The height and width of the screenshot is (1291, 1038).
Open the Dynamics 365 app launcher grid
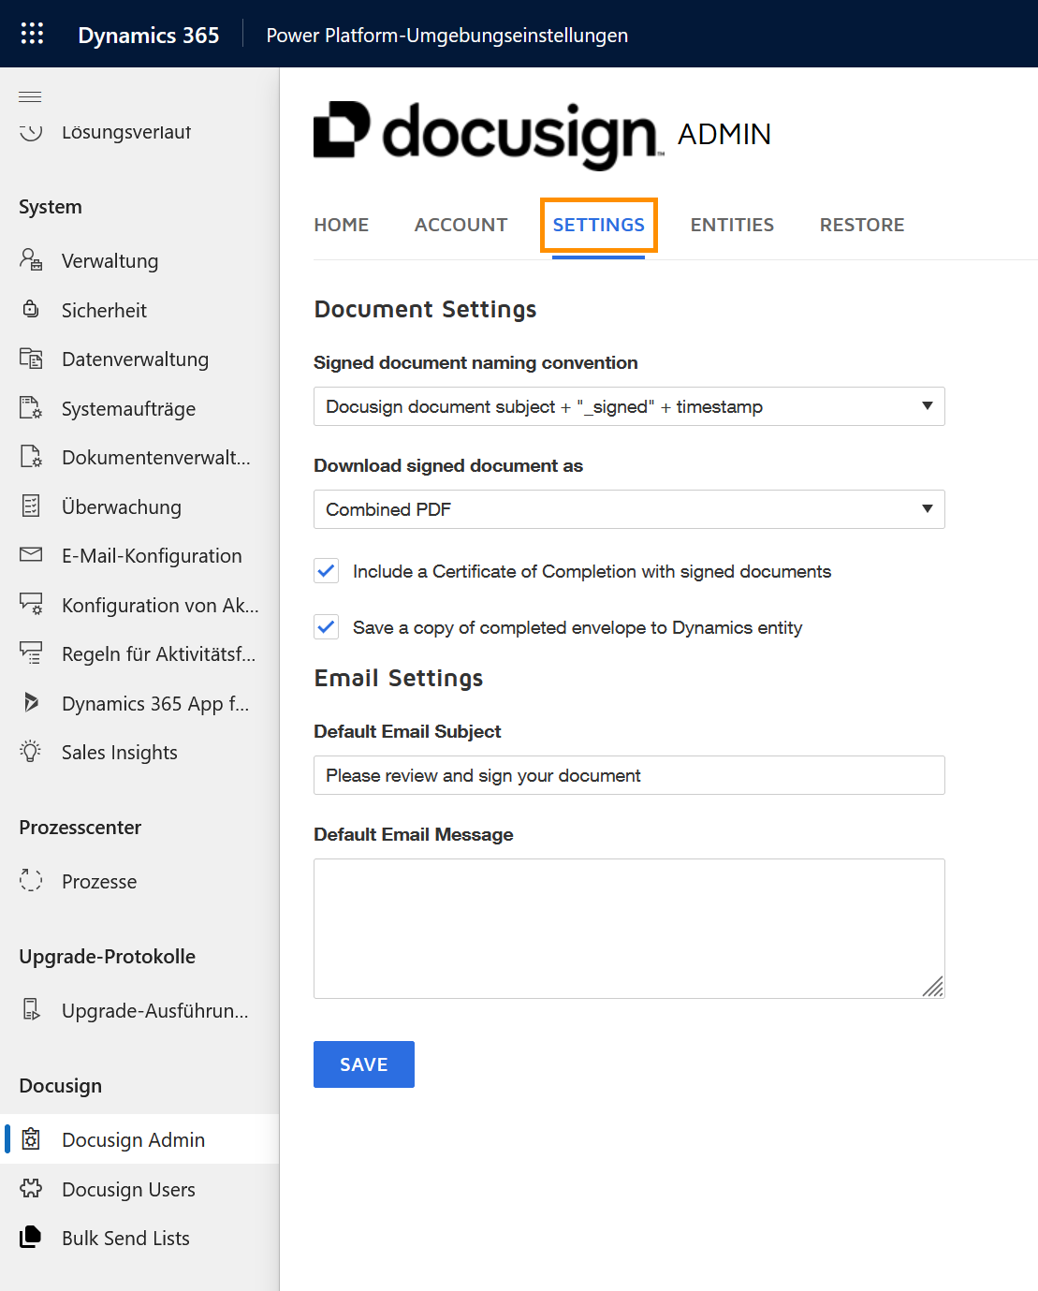coord(32,34)
